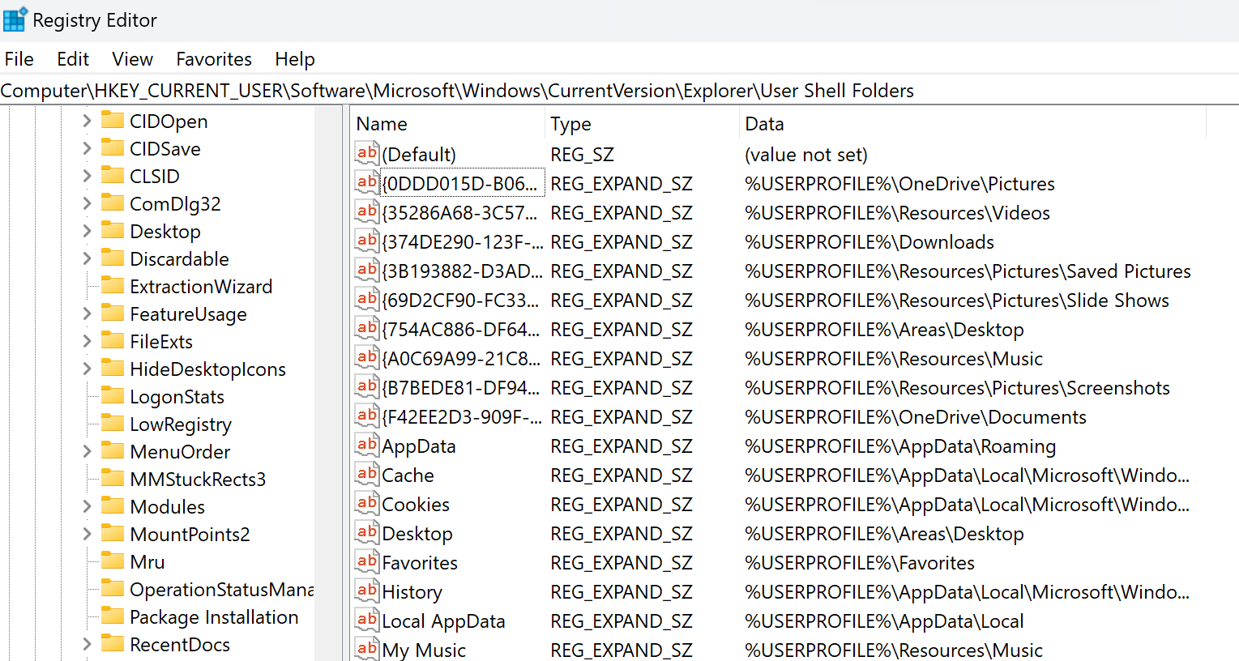Click the FileExts folder icon

(113, 341)
